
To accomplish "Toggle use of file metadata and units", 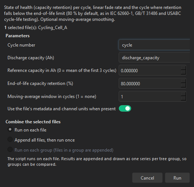I will 125,109.
